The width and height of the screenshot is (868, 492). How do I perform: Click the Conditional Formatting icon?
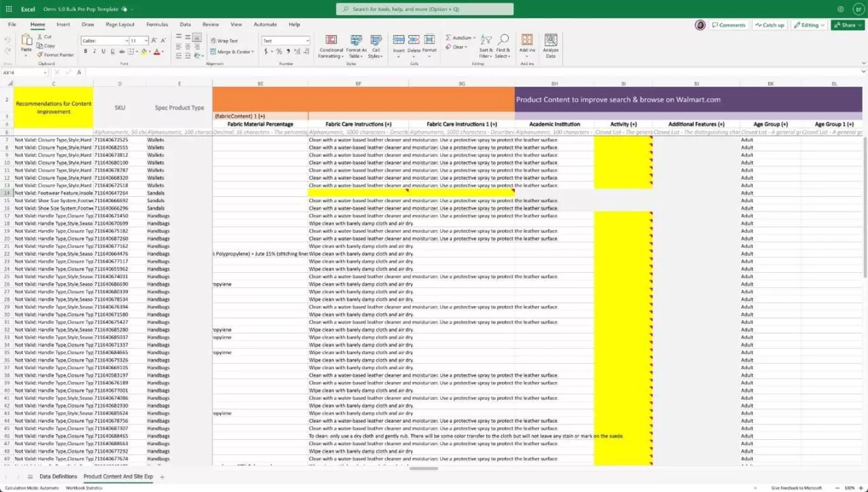pos(331,41)
